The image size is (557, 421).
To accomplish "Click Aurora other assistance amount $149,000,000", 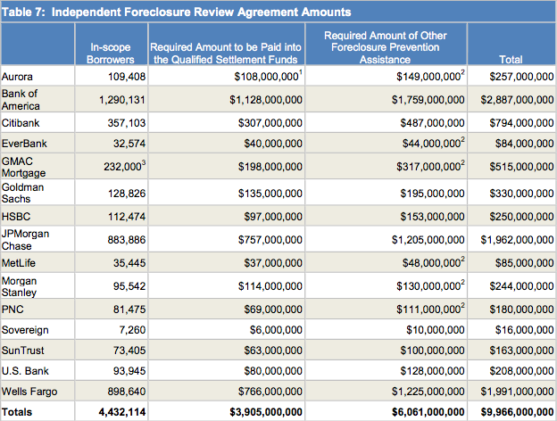I will pos(430,76).
